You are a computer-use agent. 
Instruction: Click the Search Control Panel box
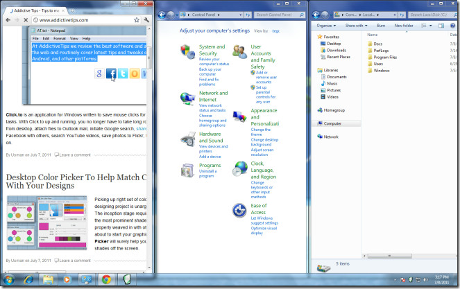pyautogui.click(x=279, y=15)
